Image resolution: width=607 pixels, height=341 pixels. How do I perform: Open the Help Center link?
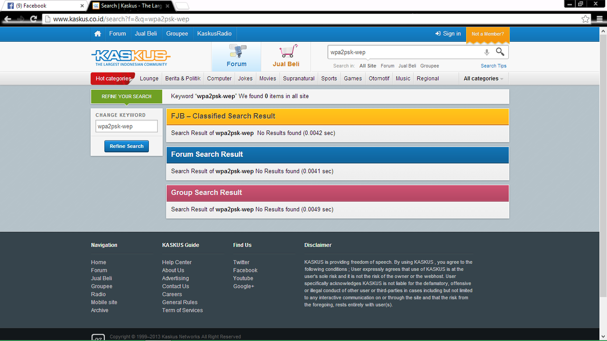(x=177, y=262)
